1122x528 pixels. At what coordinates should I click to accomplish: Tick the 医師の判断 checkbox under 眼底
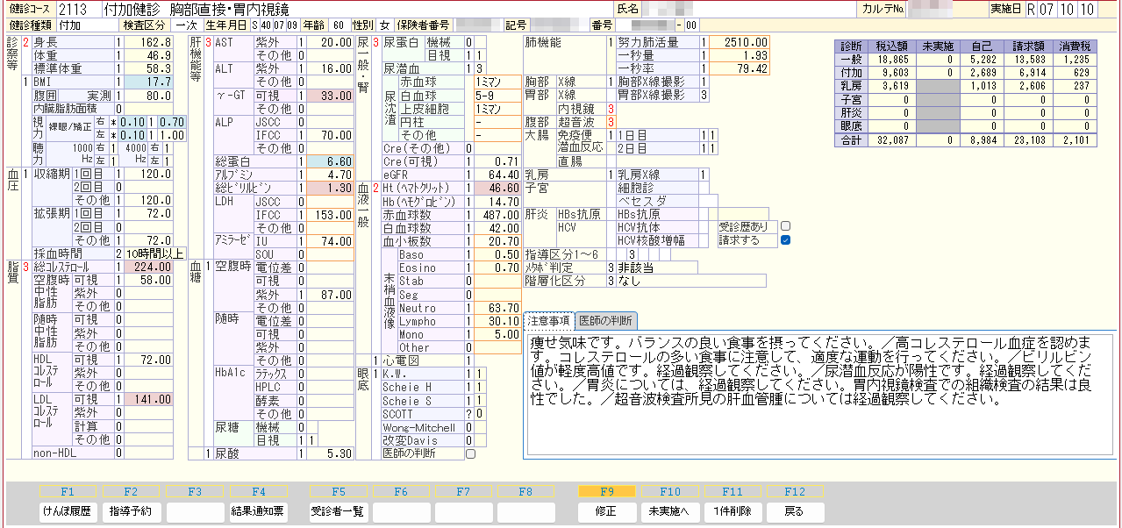[471, 453]
